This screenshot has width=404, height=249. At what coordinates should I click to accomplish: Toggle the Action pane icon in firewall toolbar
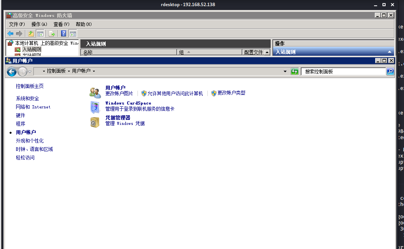click(73, 33)
